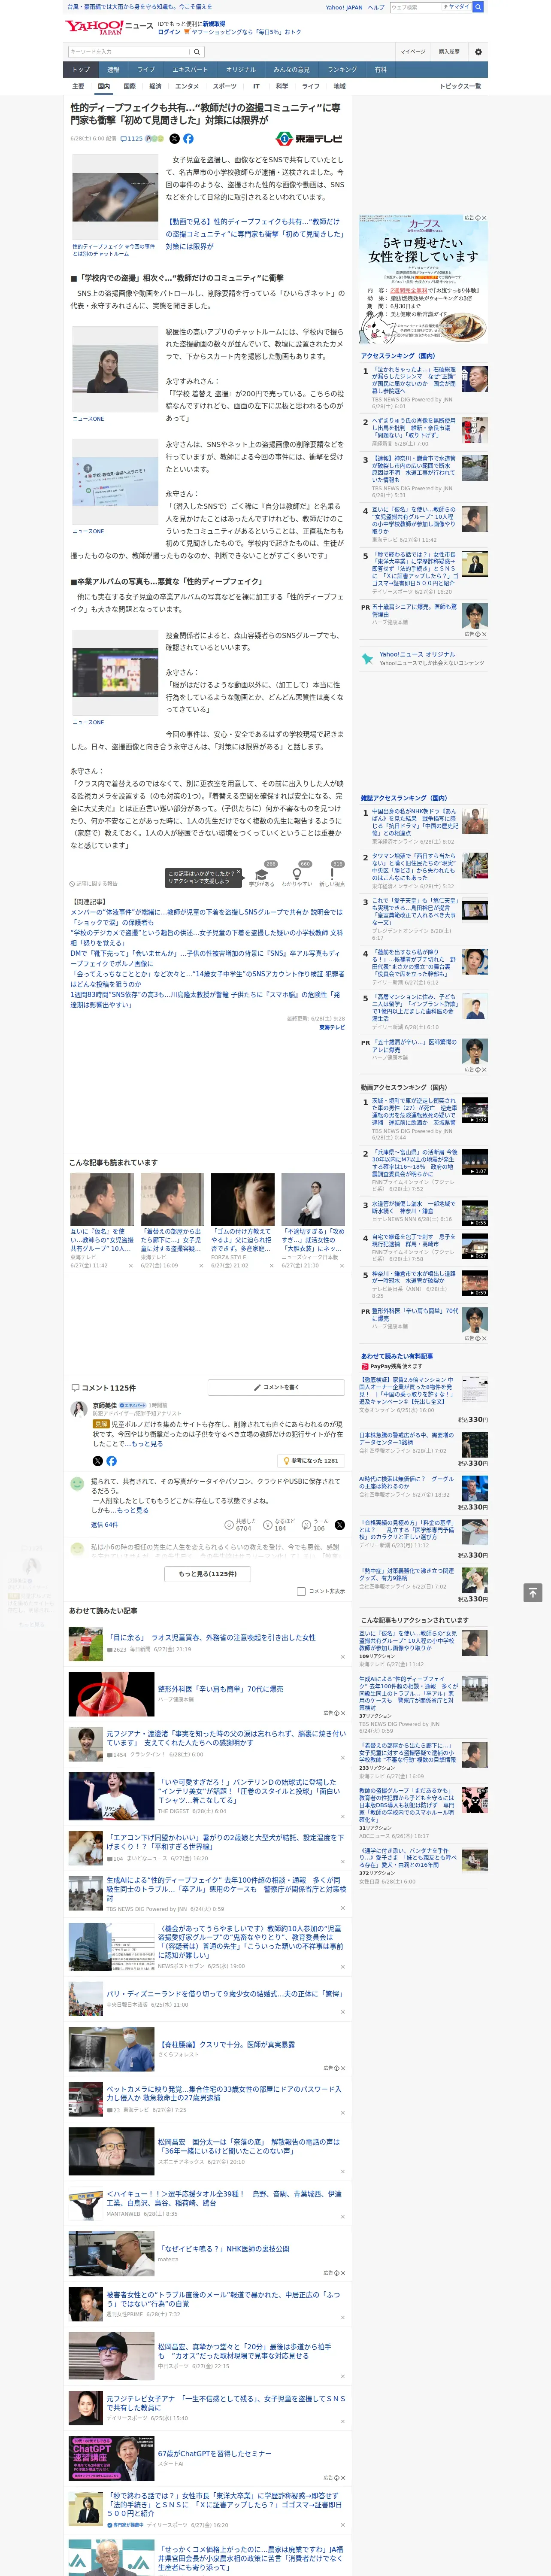Image resolution: width=551 pixels, height=2576 pixels.
Task: Close the カーブス advertisement
Action: 484,218
